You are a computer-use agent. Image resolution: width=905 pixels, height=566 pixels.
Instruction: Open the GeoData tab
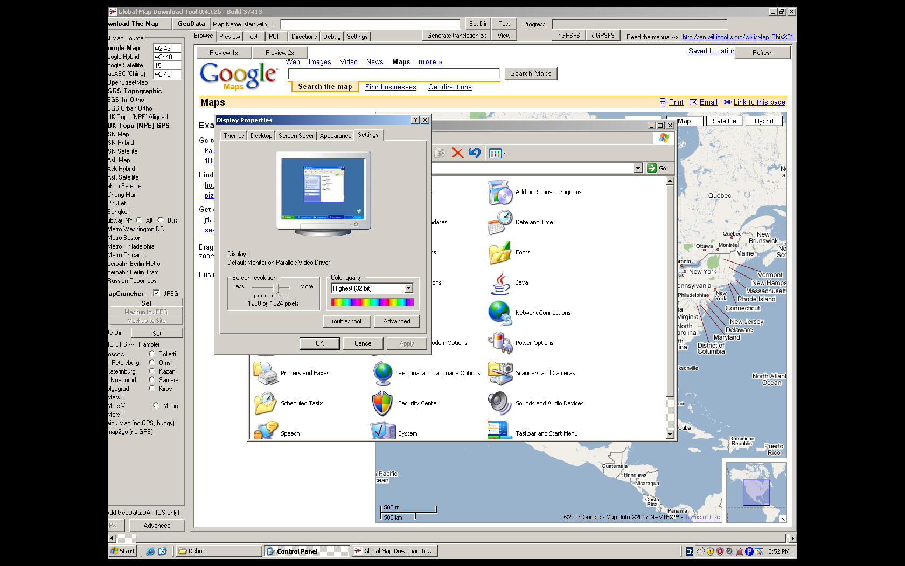click(x=191, y=24)
